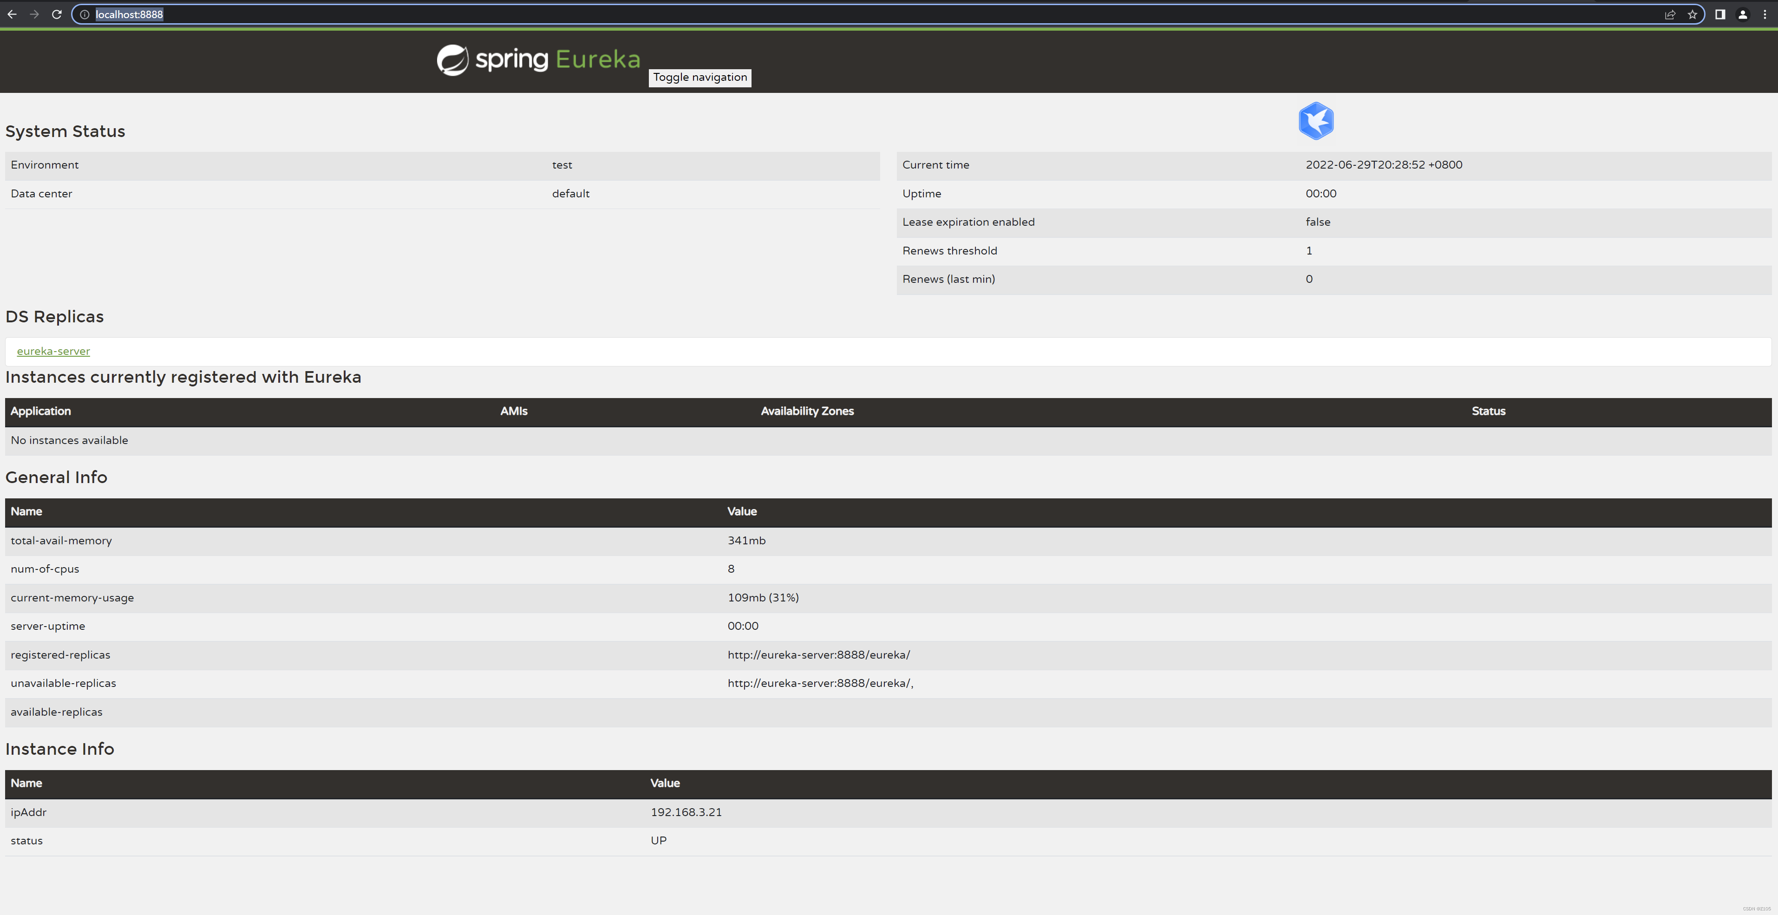This screenshot has height=915, width=1778.
Task: Select the status row name in Instance Info
Action: coord(26,841)
